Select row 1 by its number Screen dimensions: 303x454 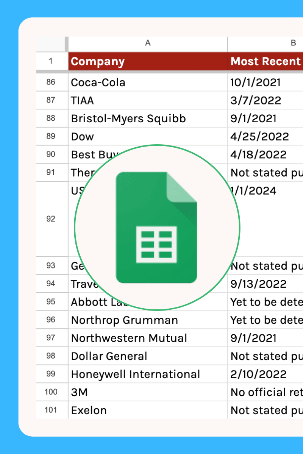(x=52, y=61)
